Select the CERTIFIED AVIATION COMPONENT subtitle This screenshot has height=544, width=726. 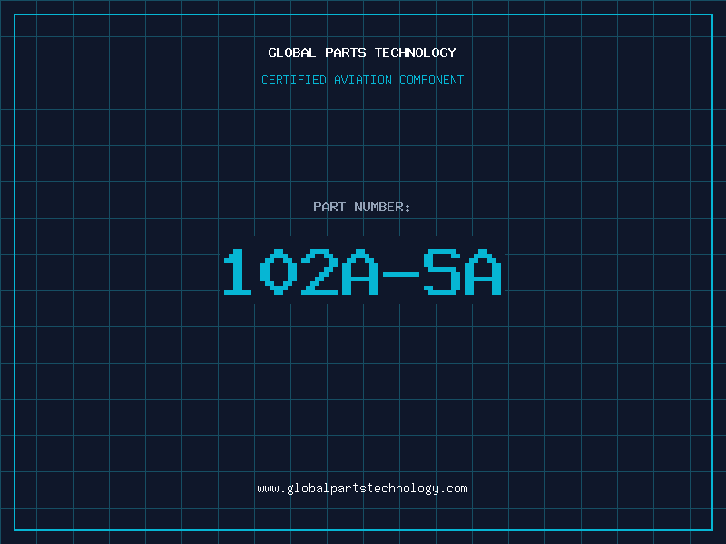click(x=362, y=80)
